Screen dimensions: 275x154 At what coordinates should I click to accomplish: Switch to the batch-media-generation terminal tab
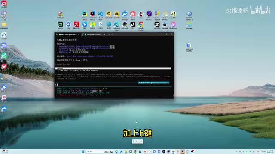coord(68,34)
